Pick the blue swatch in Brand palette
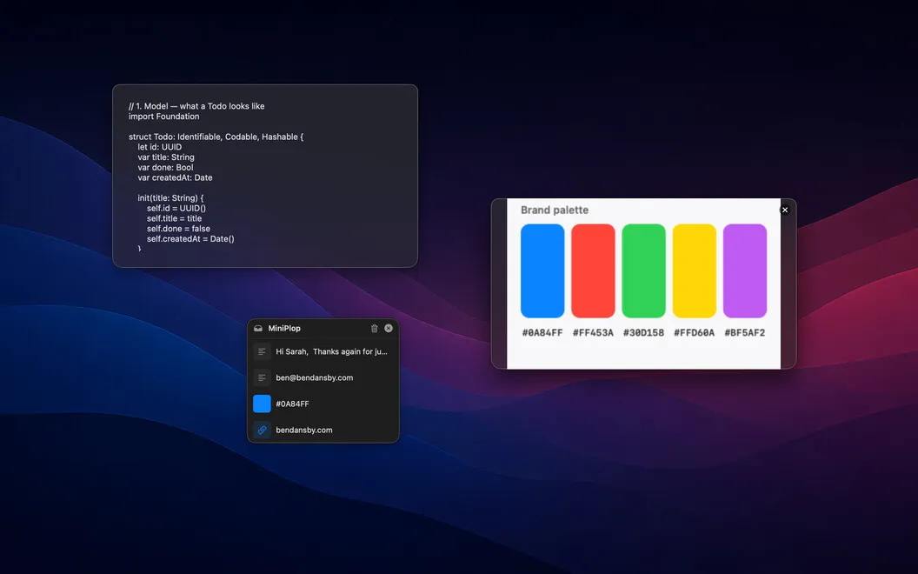The width and height of the screenshot is (918, 574). (x=542, y=270)
